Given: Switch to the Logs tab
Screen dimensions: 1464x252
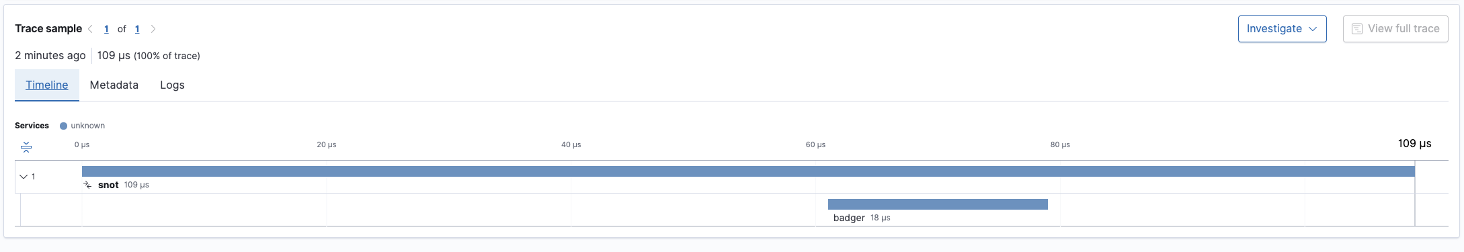Looking at the screenshot, I should click(172, 85).
